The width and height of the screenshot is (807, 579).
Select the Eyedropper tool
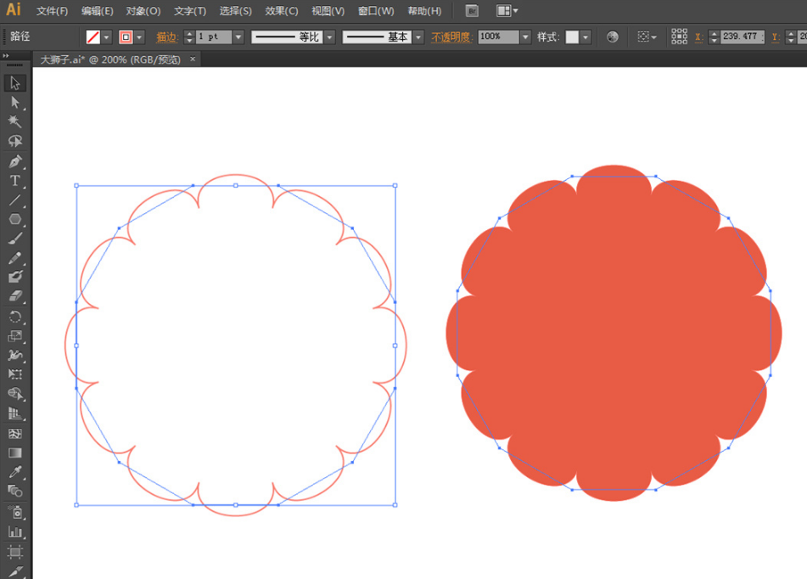[15, 472]
